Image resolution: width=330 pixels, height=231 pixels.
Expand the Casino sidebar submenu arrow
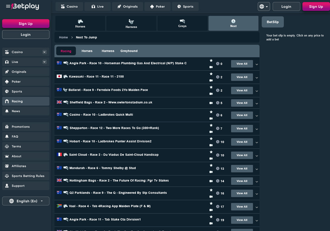45,52
